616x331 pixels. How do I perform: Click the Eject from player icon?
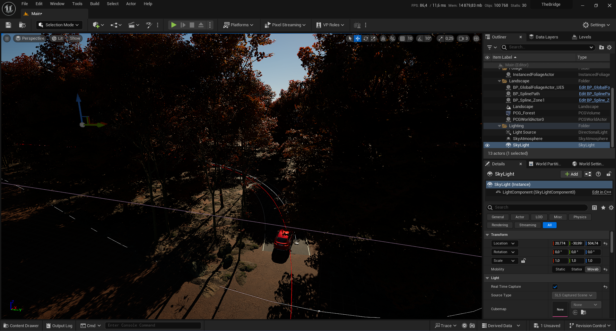pos(201,25)
